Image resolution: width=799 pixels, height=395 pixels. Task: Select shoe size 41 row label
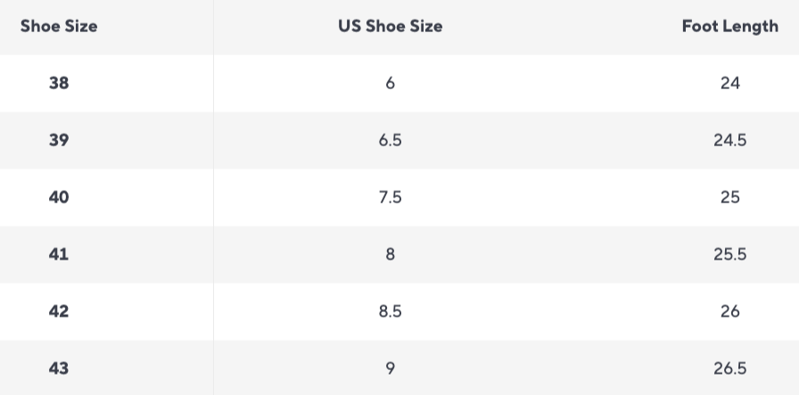59,254
